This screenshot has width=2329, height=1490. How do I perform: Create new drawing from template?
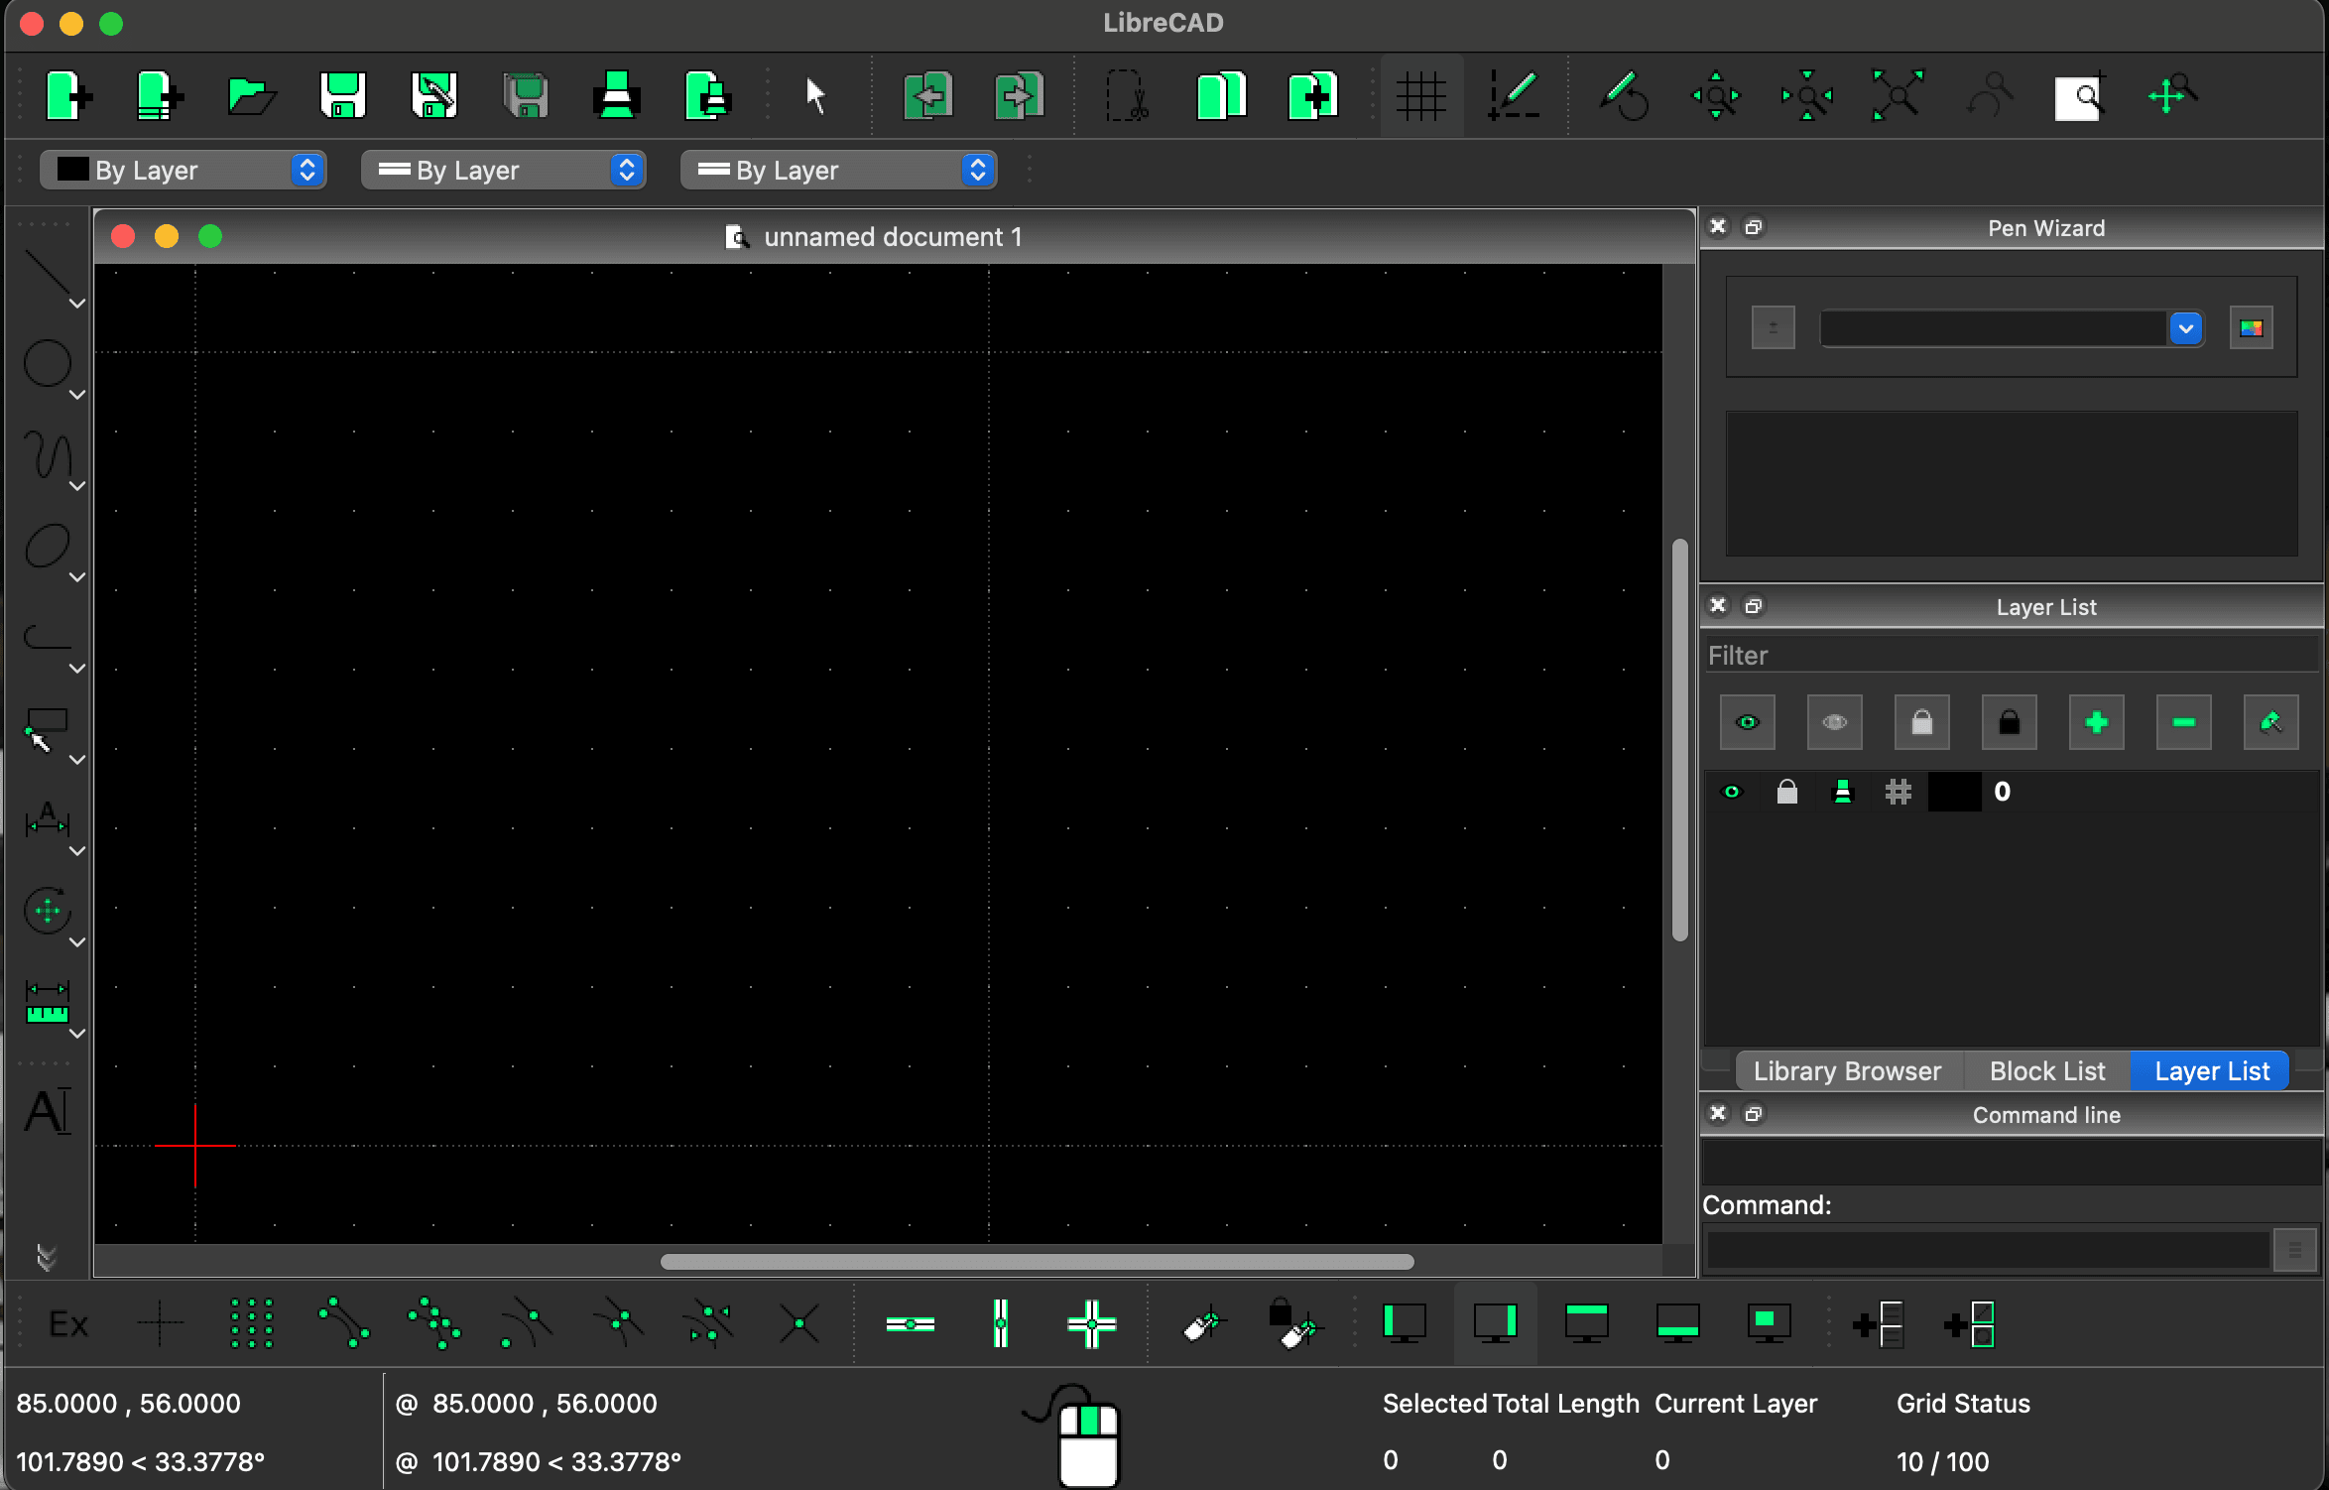click(159, 96)
